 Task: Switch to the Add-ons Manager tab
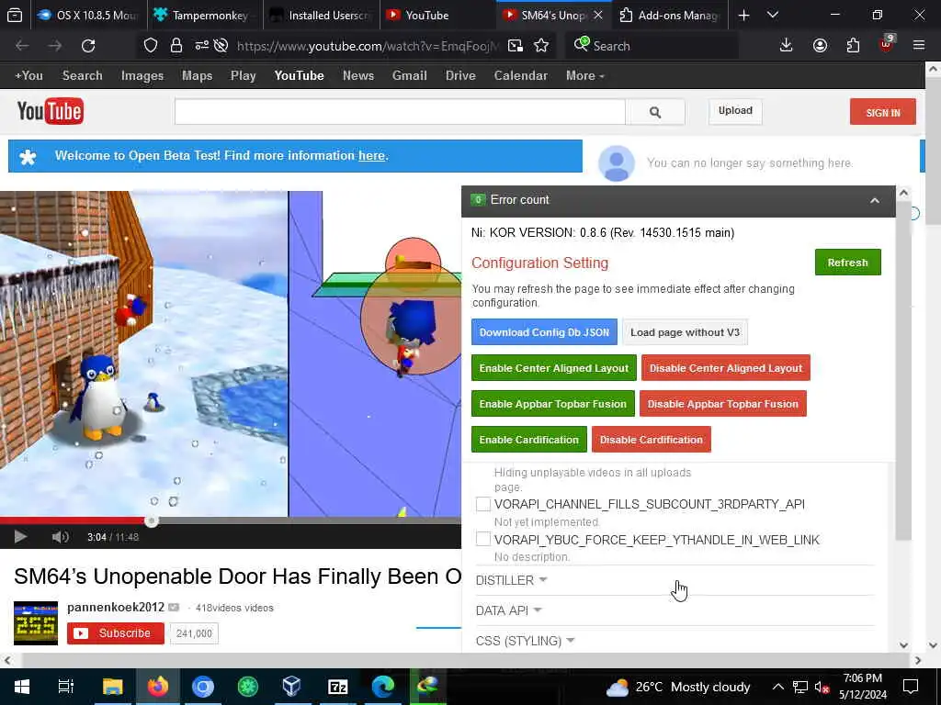pos(670,16)
